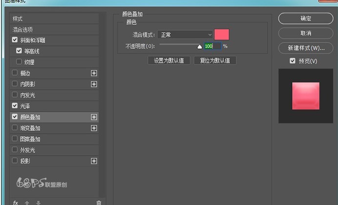The height and width of the screenshot is (205, 338).
Task: Add another Stroke (描边) effect with plus icon
Action: click(94, 73)
